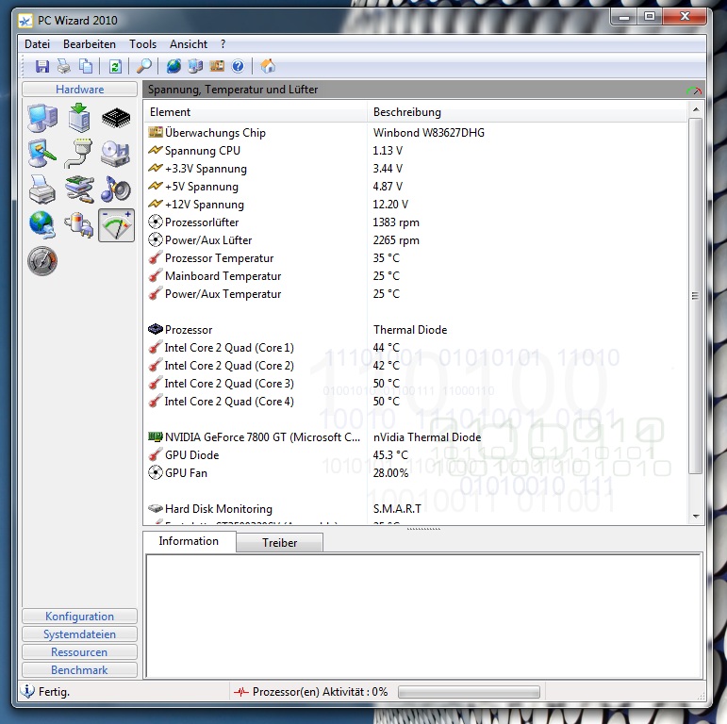This screenshot has height=724, width=727.
Task: Click the Beschreibung column header
Action: 527,111
